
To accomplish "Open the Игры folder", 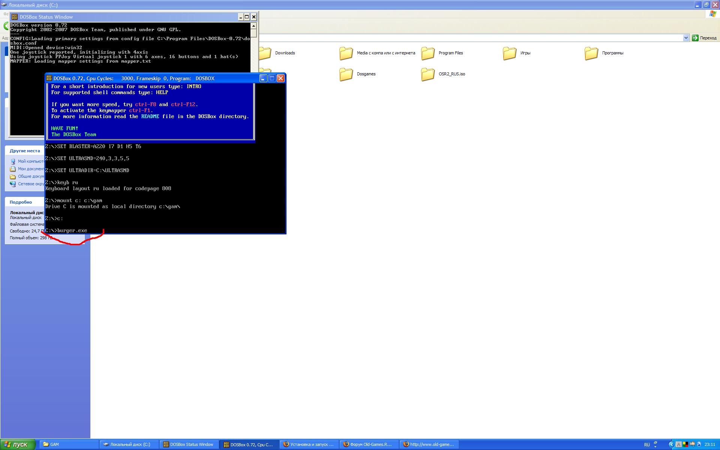I will click(x=510, y=53).
